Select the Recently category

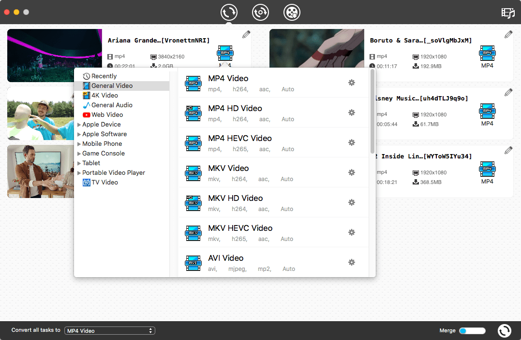(121, 76)
